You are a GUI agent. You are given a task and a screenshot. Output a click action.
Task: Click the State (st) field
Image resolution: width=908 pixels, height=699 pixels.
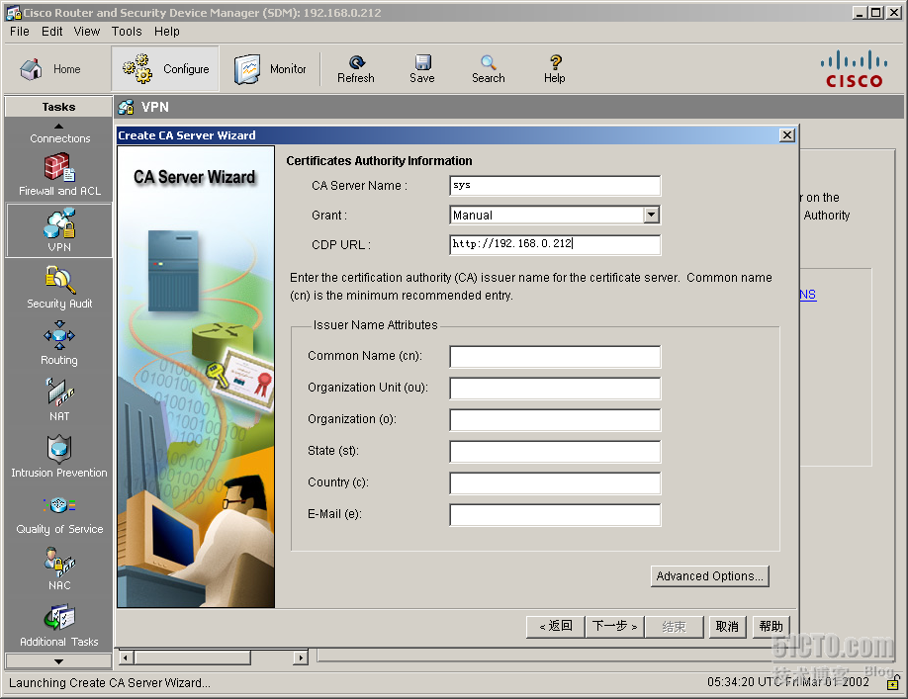(x=555, y=452)
